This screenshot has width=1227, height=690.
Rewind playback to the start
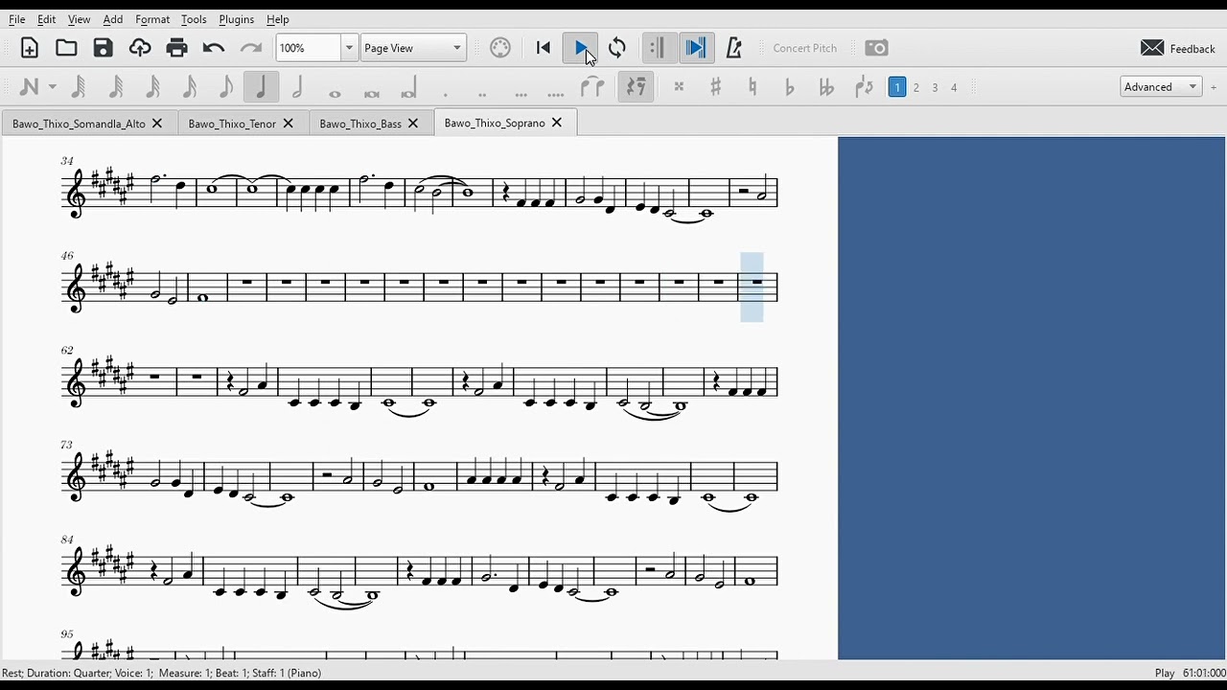pos(544,48)
